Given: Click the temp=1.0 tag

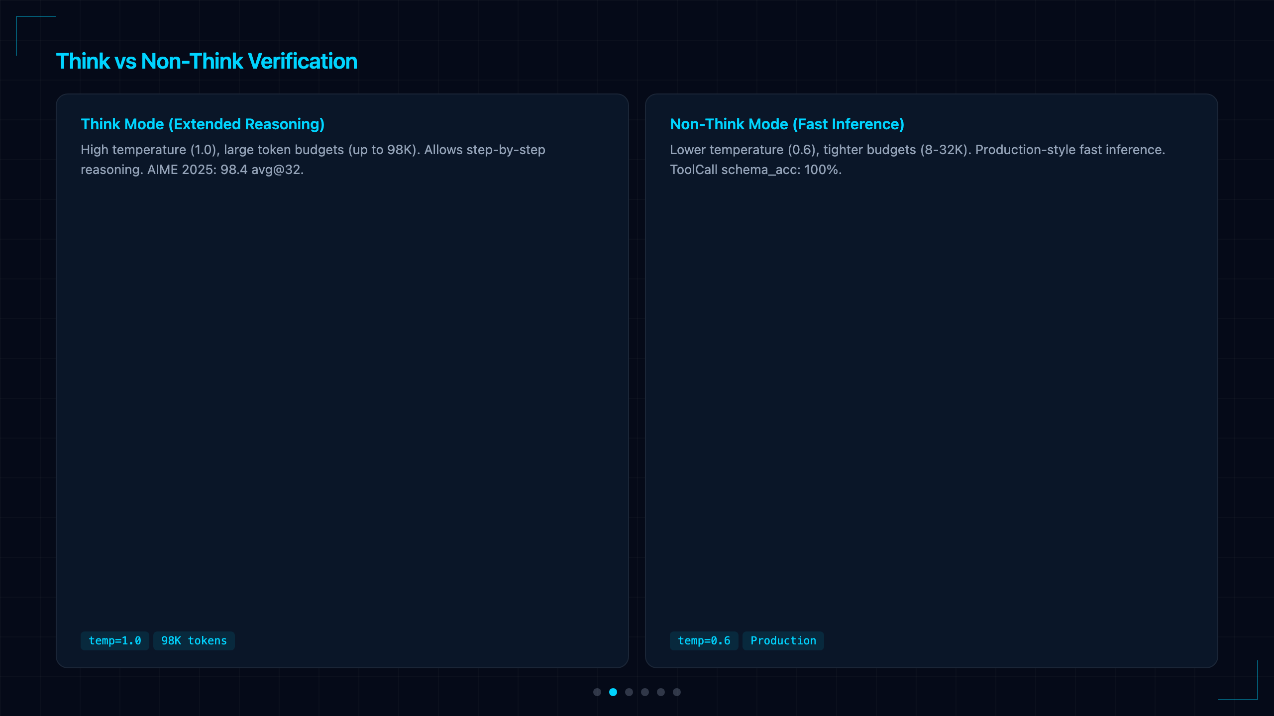Looking at the screenshot, I should pos(115,640).
